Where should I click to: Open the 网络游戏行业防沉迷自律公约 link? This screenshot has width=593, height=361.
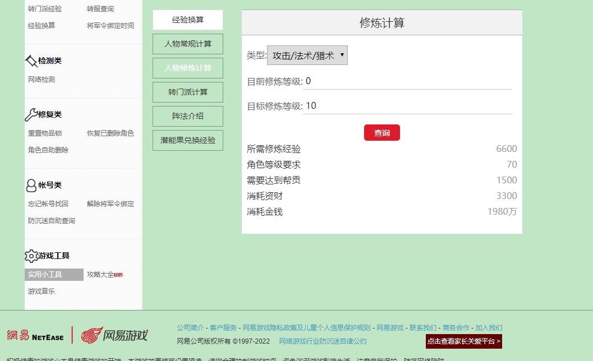point(323,341)
